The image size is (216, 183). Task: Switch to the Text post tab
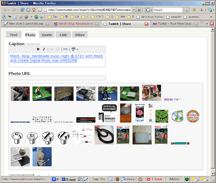tap(14, 35)
